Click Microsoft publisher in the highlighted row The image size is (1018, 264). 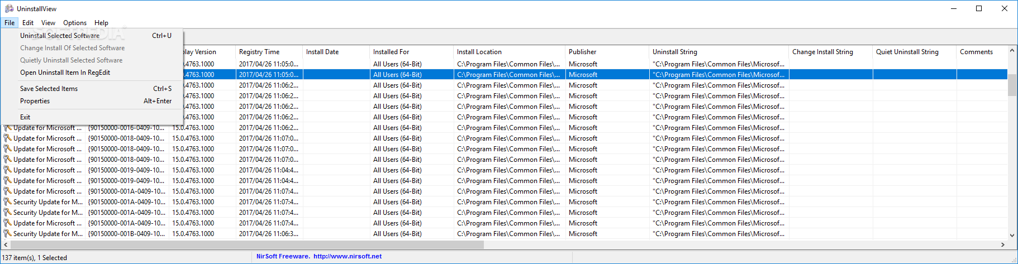(x=583, y=75)
